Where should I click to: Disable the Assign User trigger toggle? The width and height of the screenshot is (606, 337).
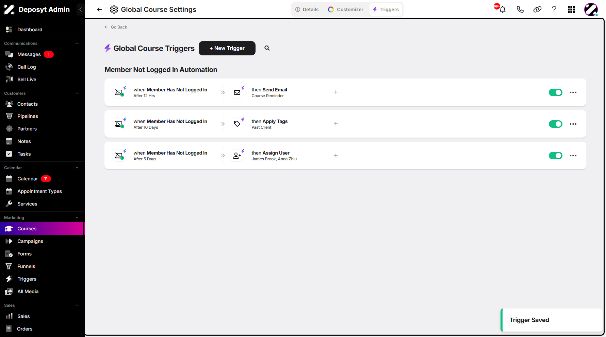[x=556, y=156]
